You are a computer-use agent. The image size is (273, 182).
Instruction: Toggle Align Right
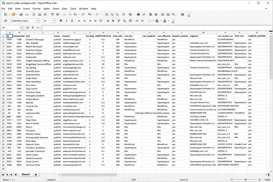90,21
